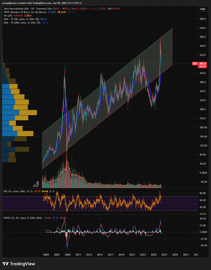Click the dinosaur icon near the volume bars
This screenshot has width=211, height=270.
pos(36,184)
